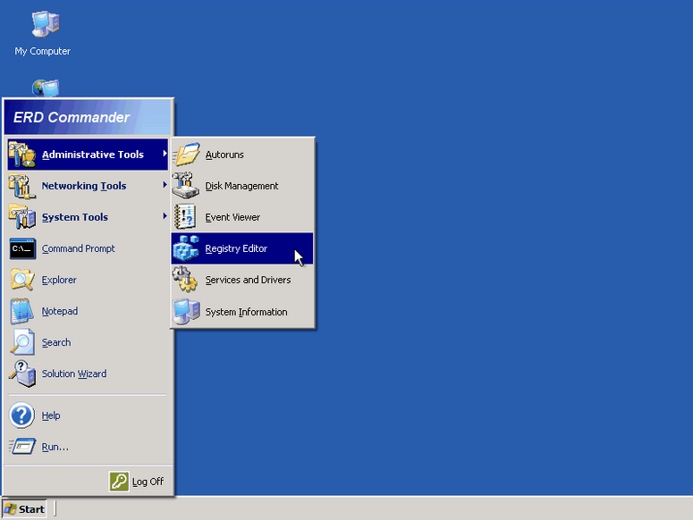Click the Services and Drivers gears icon
The image size is (693, 520).
[185, 280]
